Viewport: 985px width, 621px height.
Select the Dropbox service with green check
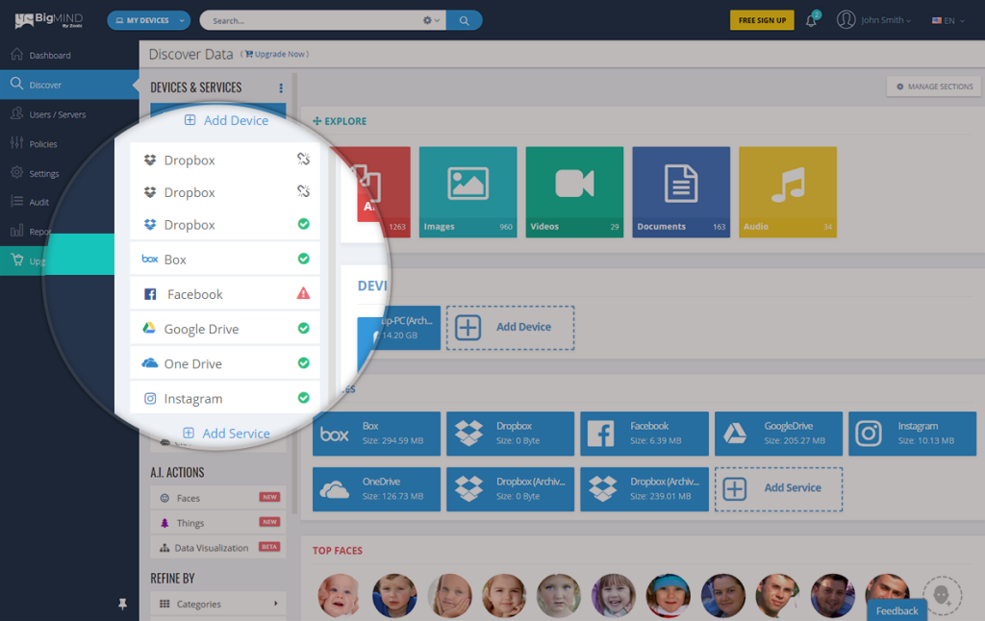point(225,224)
